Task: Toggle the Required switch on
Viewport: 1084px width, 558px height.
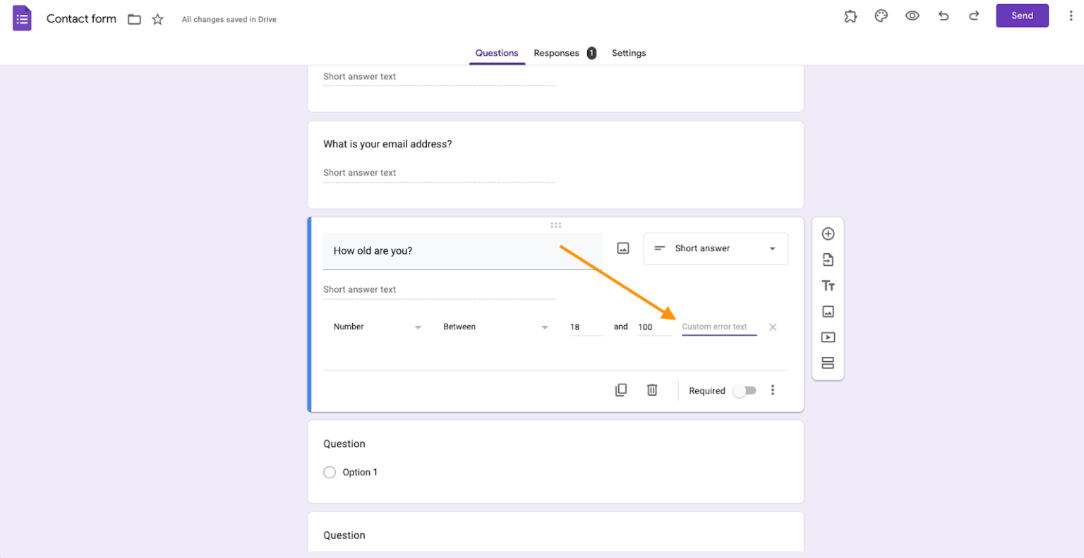Action: [745, 390]
